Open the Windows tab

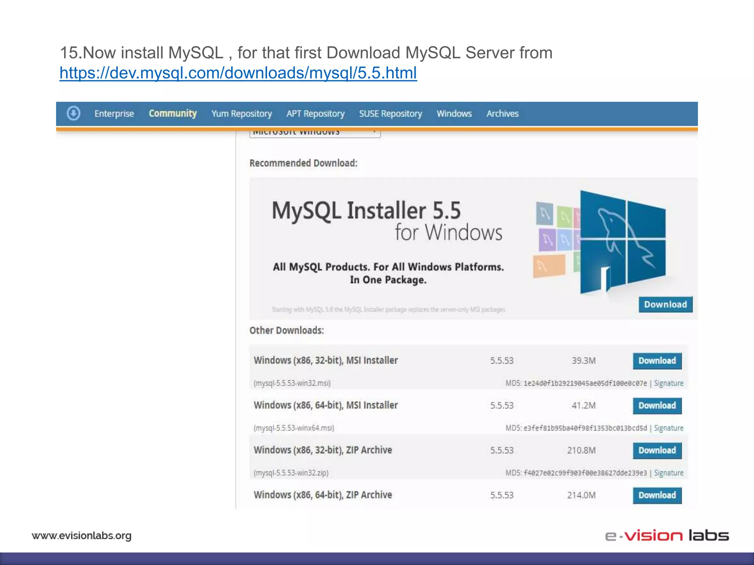(454, 114)
